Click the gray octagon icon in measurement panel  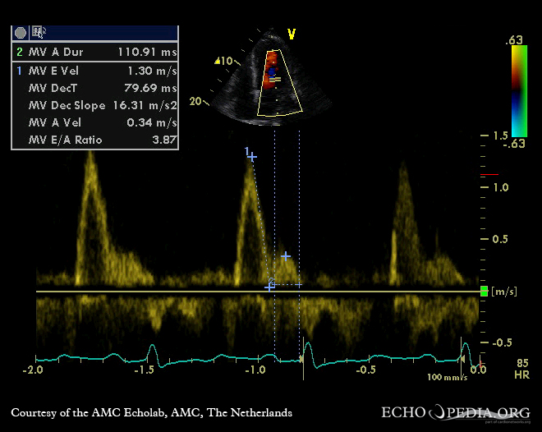[x=21, y=33]
